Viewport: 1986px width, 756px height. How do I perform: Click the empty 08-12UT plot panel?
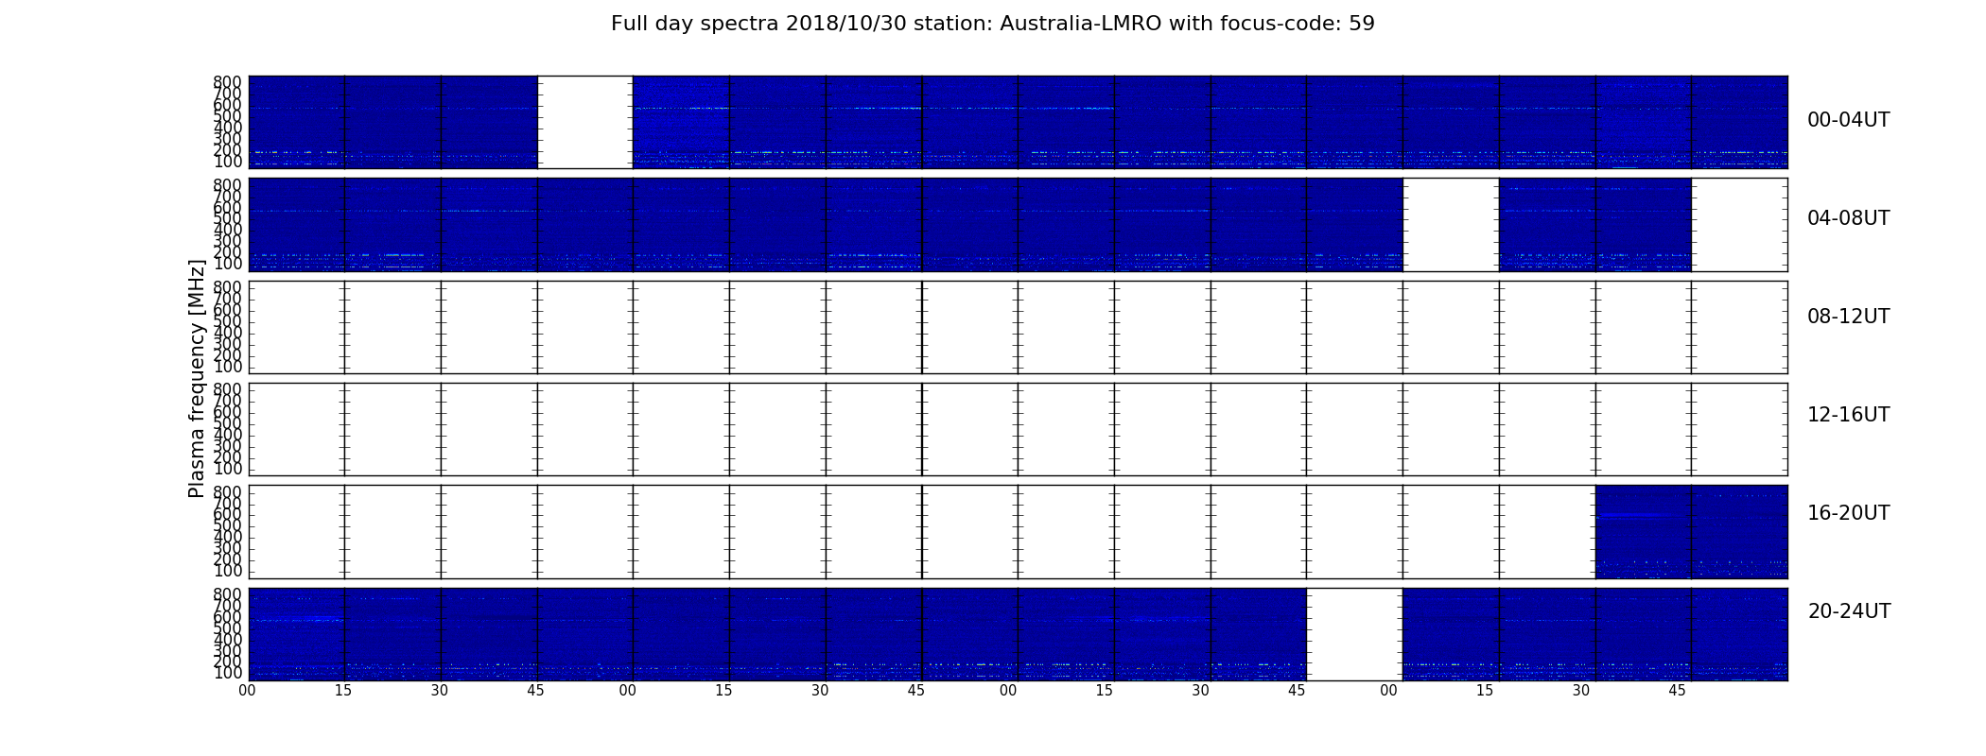click(x=1019, y=327)
